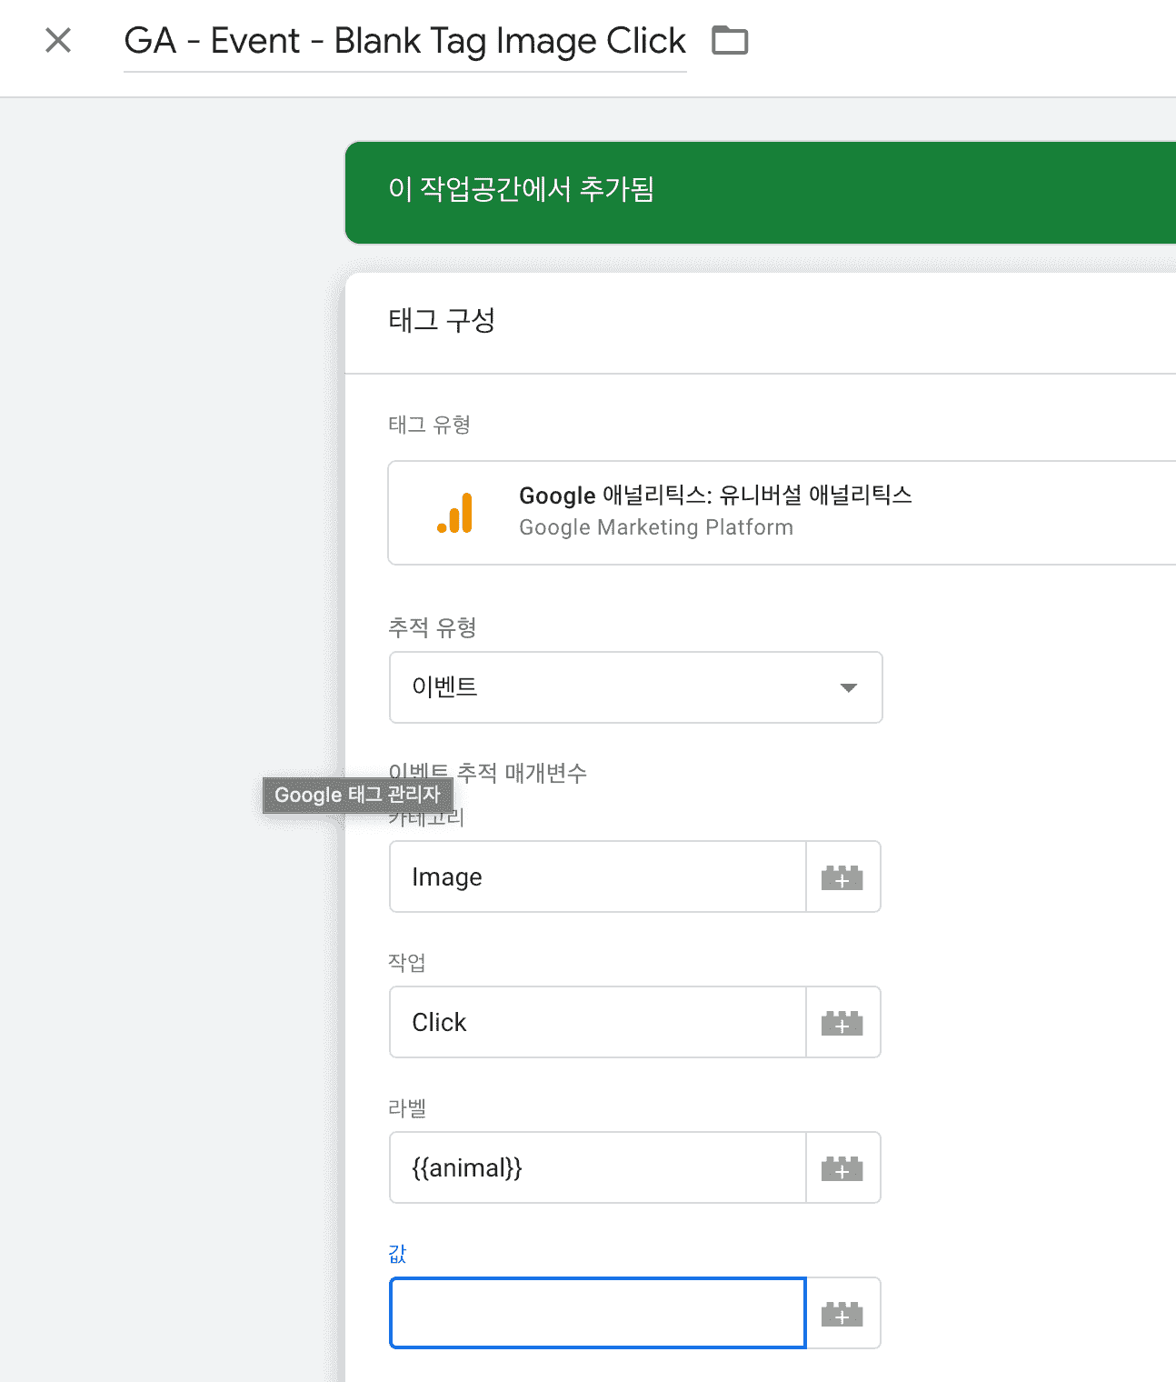This screenshot has width=1176, height=1382.
Task: Click the Google 태그 관리자 tooltip
Action: 357,796
